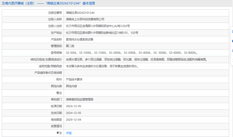233x137 pixels.
Task: Click the intended use text 本设备为多床血液透析水处理设备
Action: 102,66
